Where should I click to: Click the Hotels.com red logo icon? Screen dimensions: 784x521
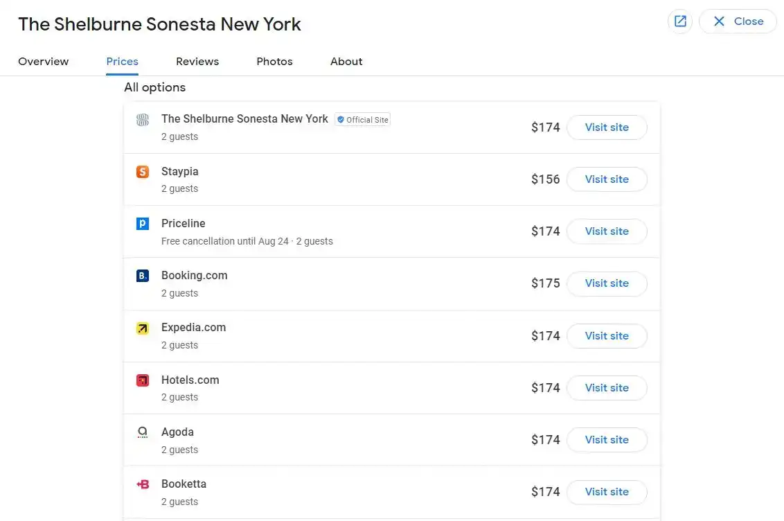[x=143, y=380]
